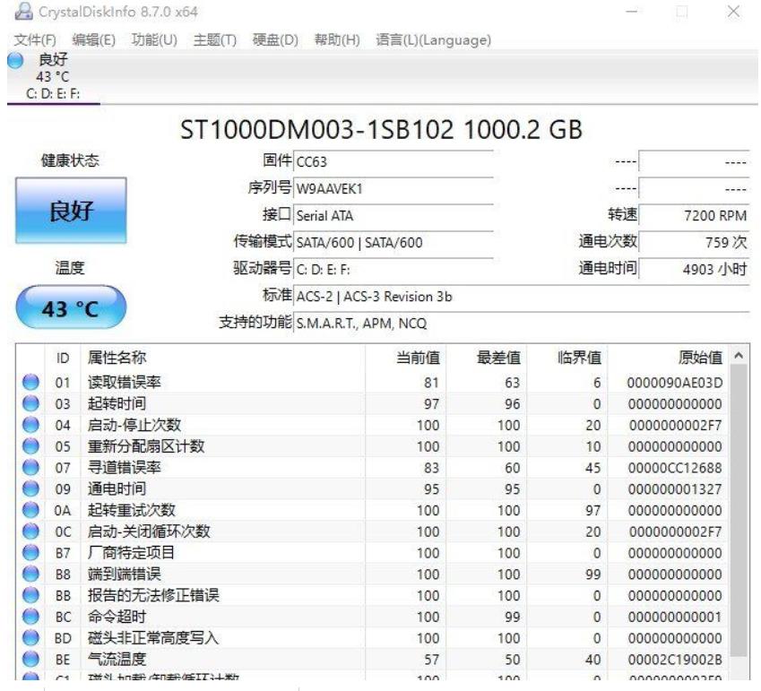Click the status orb for row B7 厂商特定项目
Viewport: 761px width, 691px height.
30,553
